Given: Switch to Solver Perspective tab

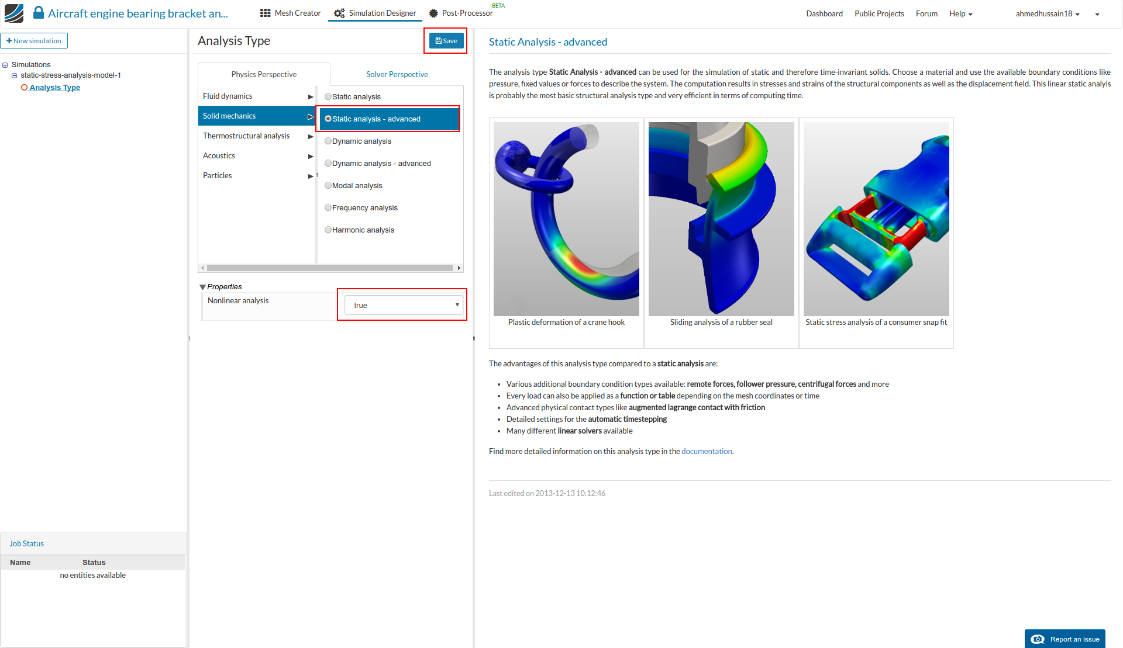Looking at the screenshot, I should (x=397, y=74).
